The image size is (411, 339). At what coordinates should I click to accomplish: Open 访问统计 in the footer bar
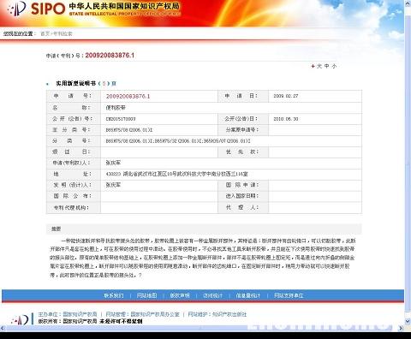(213, 295)
